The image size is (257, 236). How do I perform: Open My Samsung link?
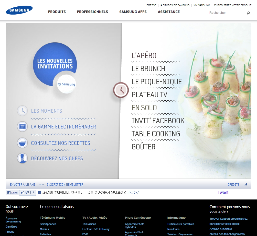pyautogui.click(x=202, y=5)
